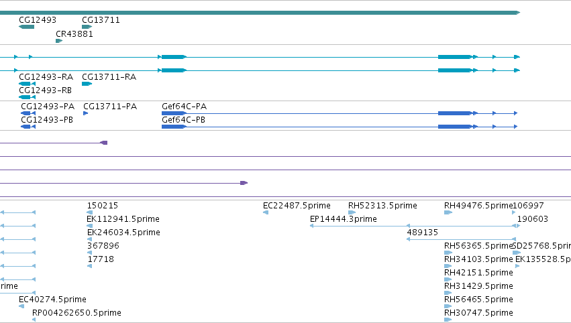This screenshot has height=323, width=571.
Task: Click the RH31429.5prime EST label
Action: 478,286
